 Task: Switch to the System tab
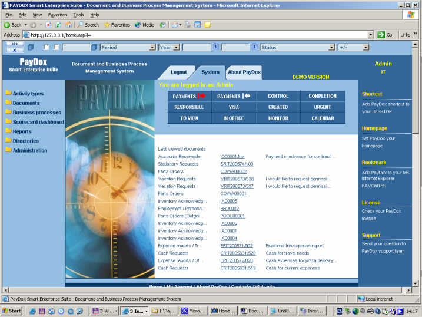[210, 72]
